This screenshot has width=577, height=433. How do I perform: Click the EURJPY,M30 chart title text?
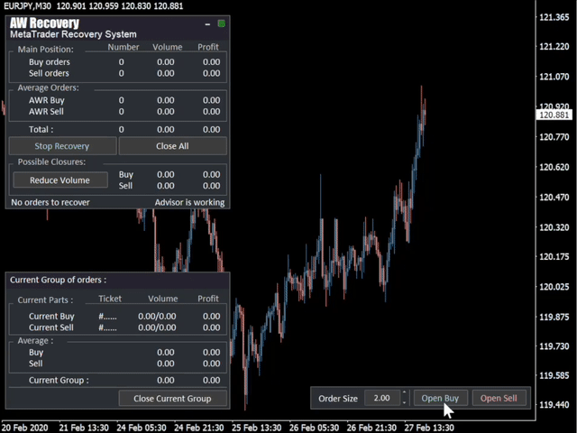click(x=26, y=6)
